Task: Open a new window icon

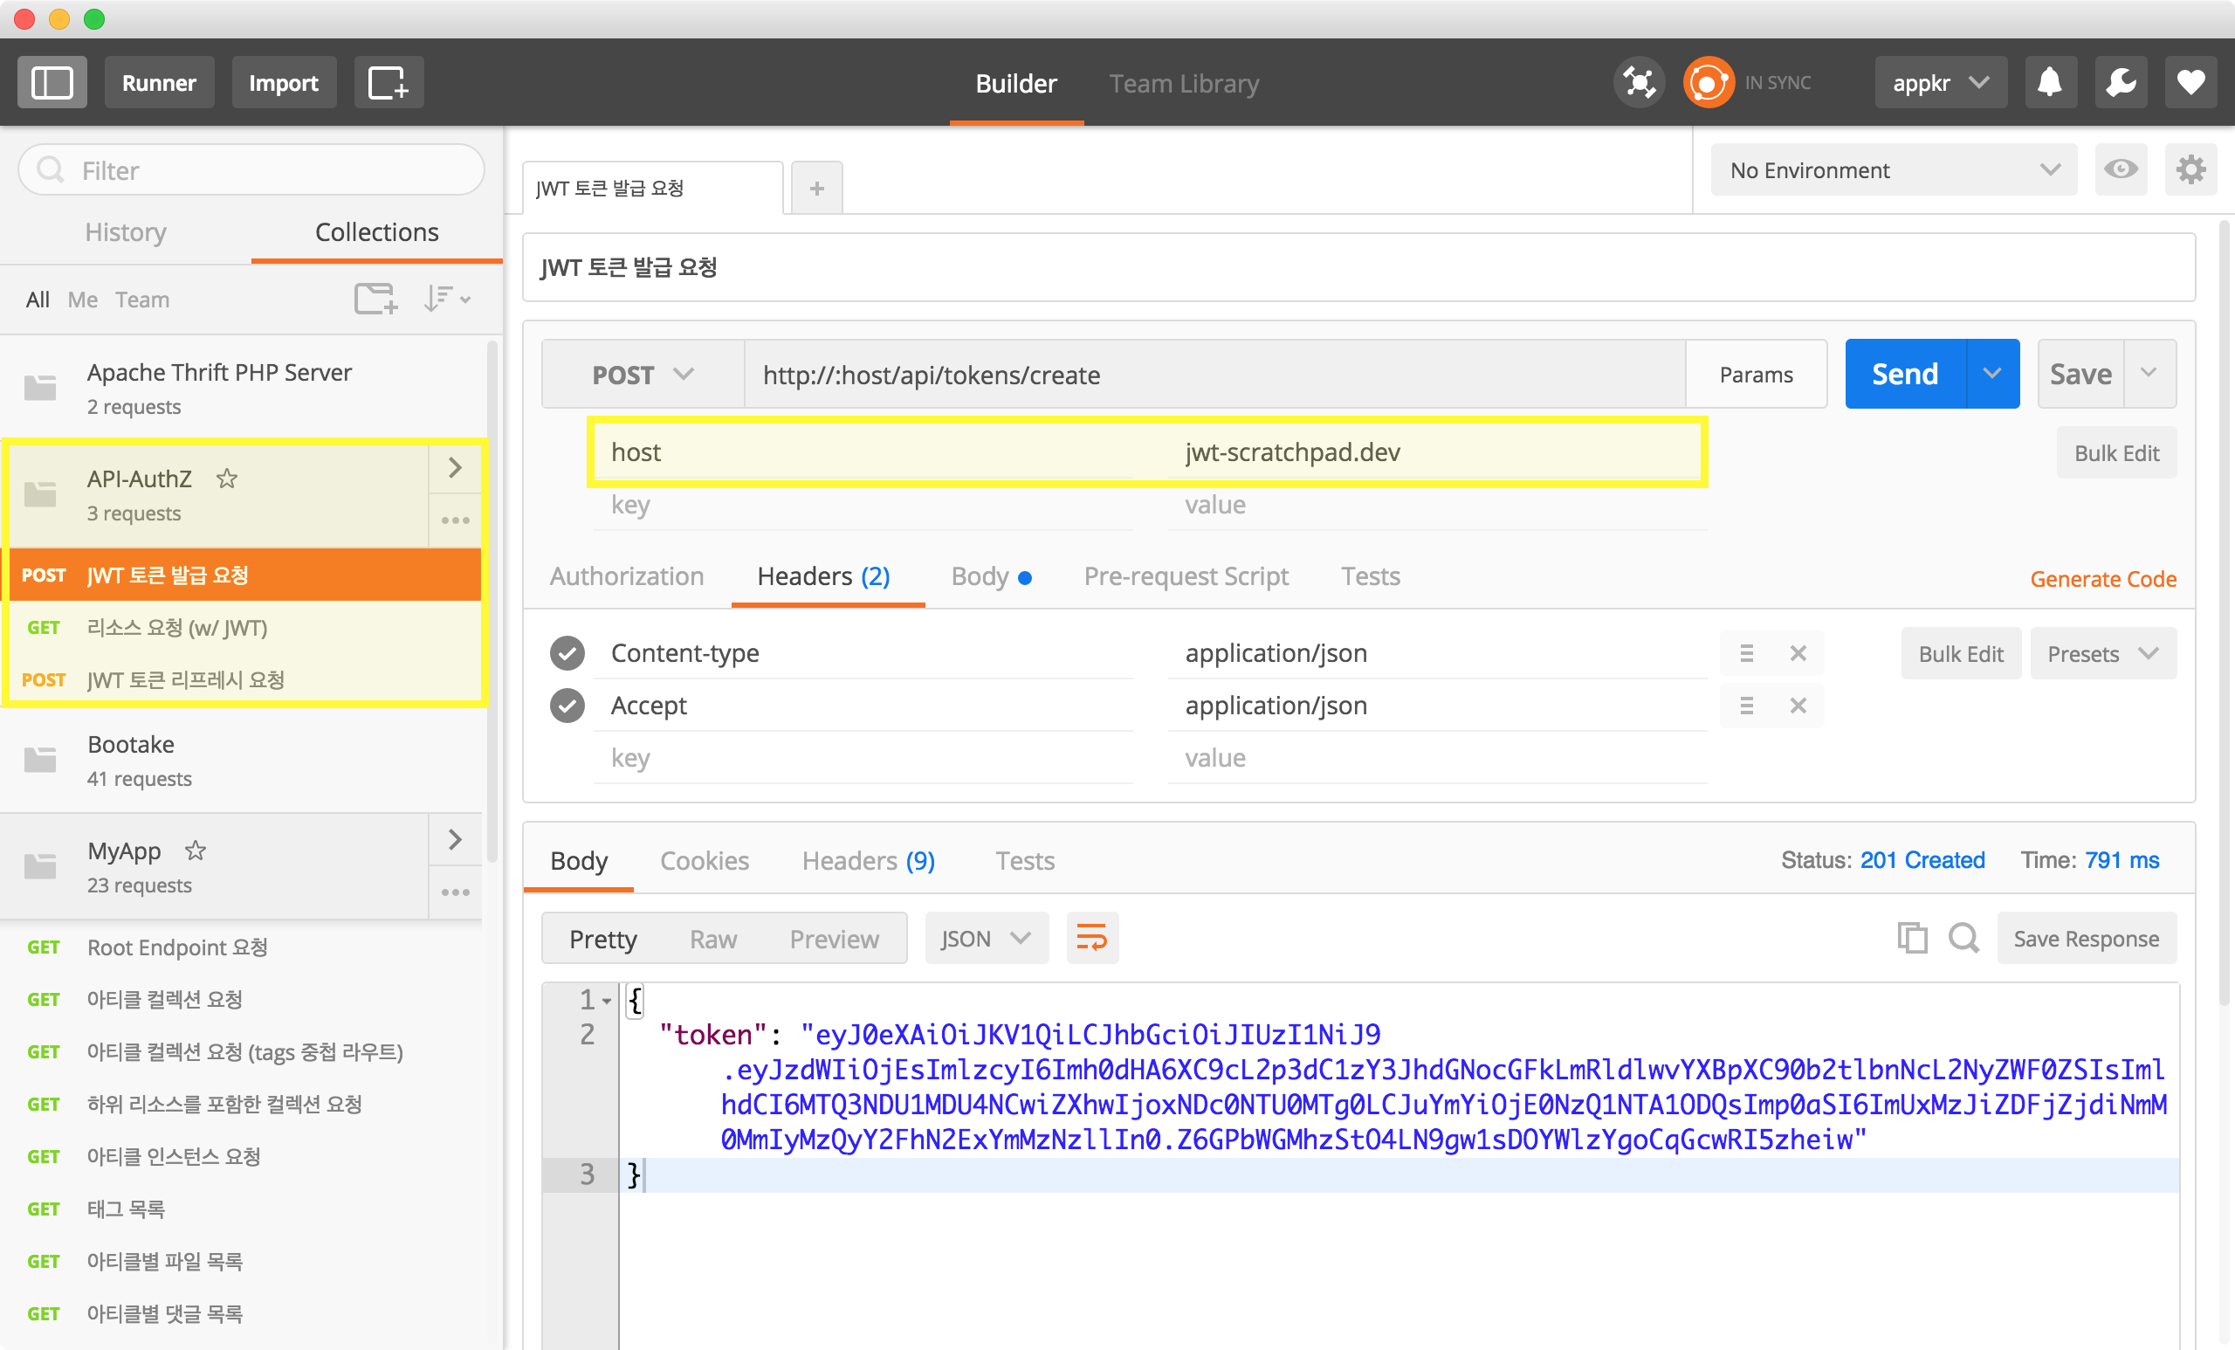Action: pyautogui.click(x=389, y=83)
